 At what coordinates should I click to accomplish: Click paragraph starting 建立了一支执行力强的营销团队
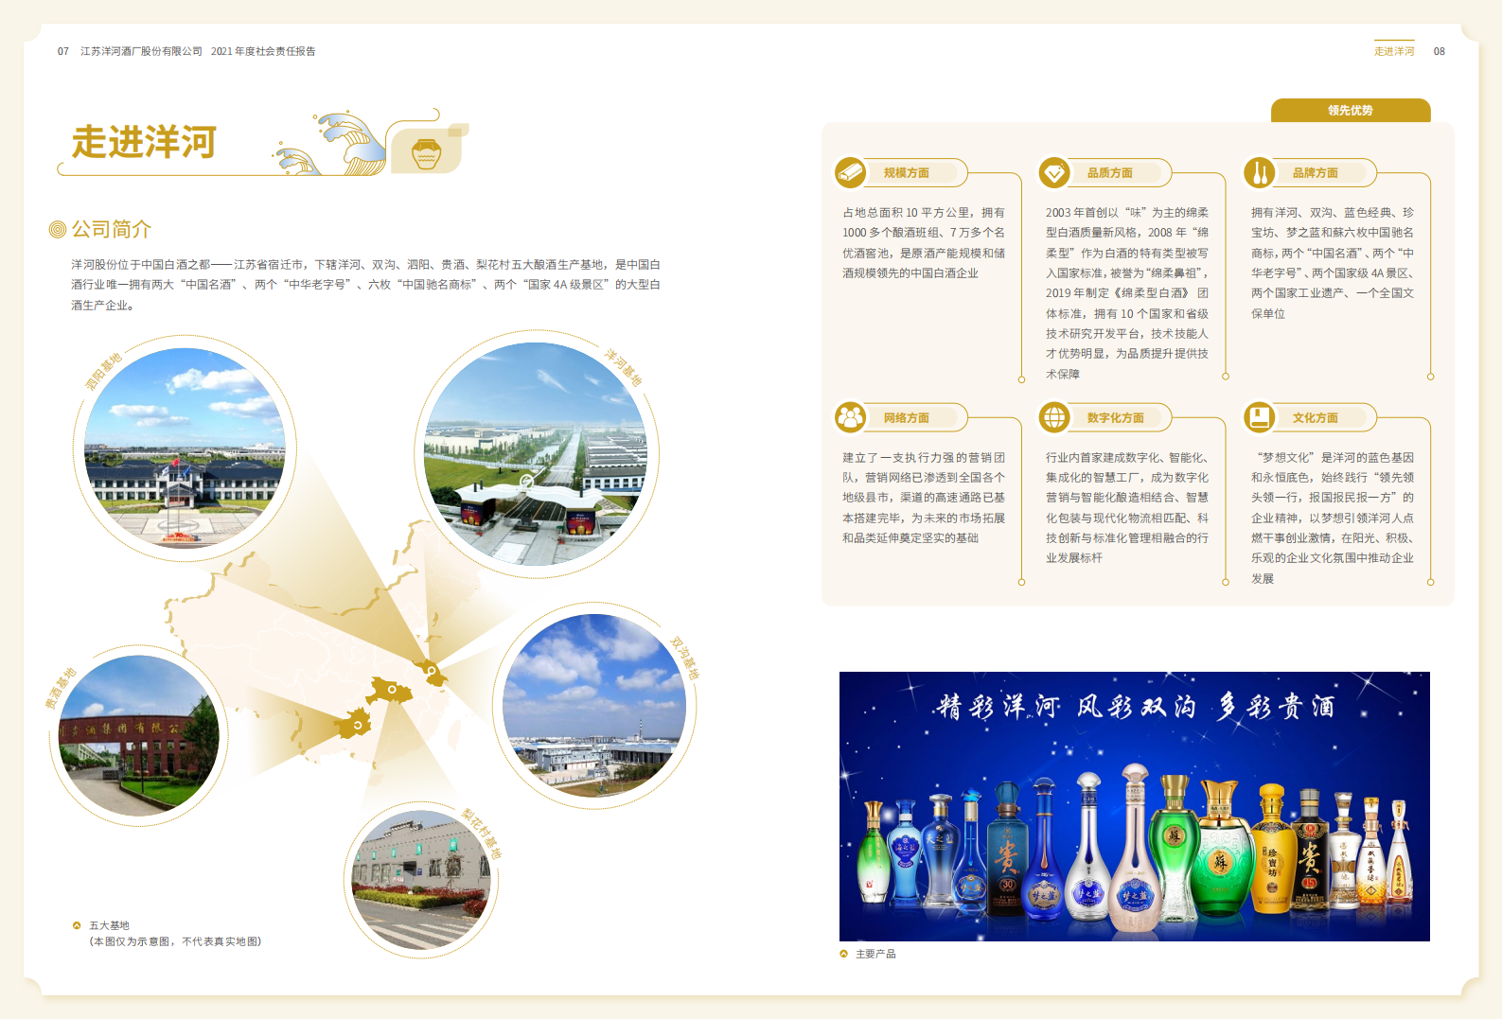click(x=924, y=498)
